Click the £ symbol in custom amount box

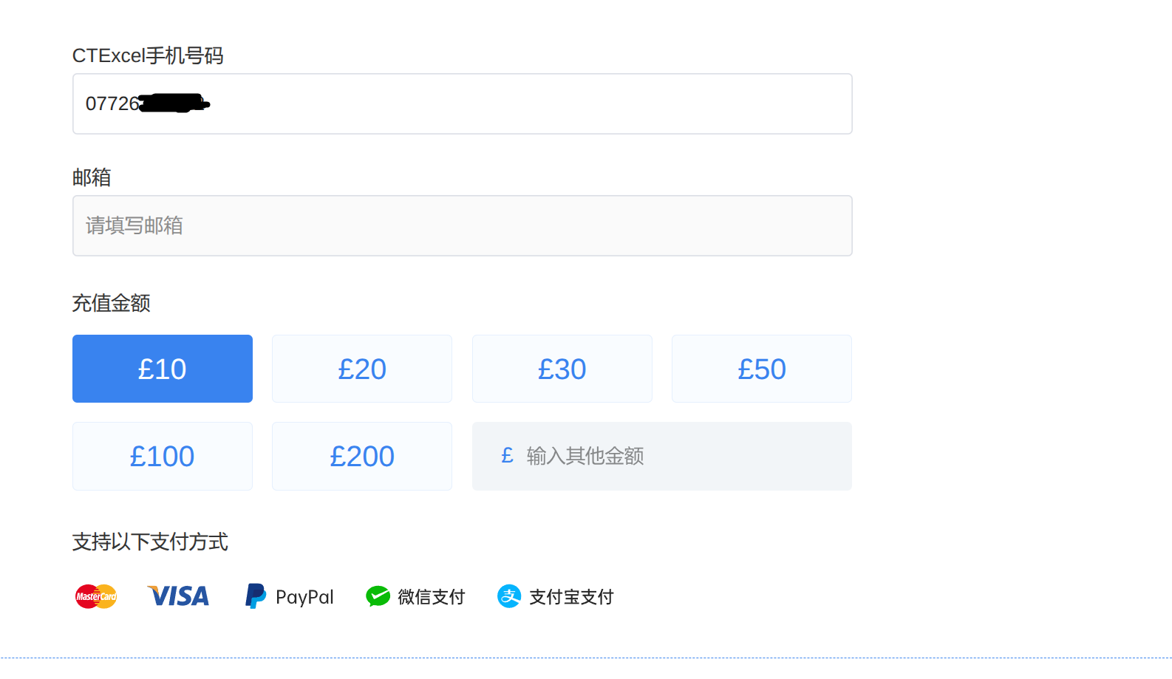coord(507,456)
